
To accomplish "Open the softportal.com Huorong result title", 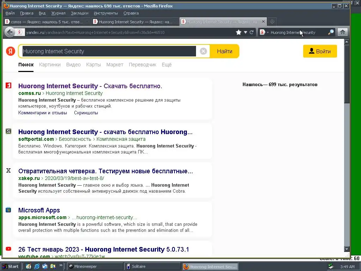I will [x=105, y=132].
